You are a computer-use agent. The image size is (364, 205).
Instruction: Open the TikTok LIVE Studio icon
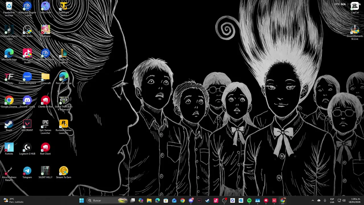pos(27,56)
